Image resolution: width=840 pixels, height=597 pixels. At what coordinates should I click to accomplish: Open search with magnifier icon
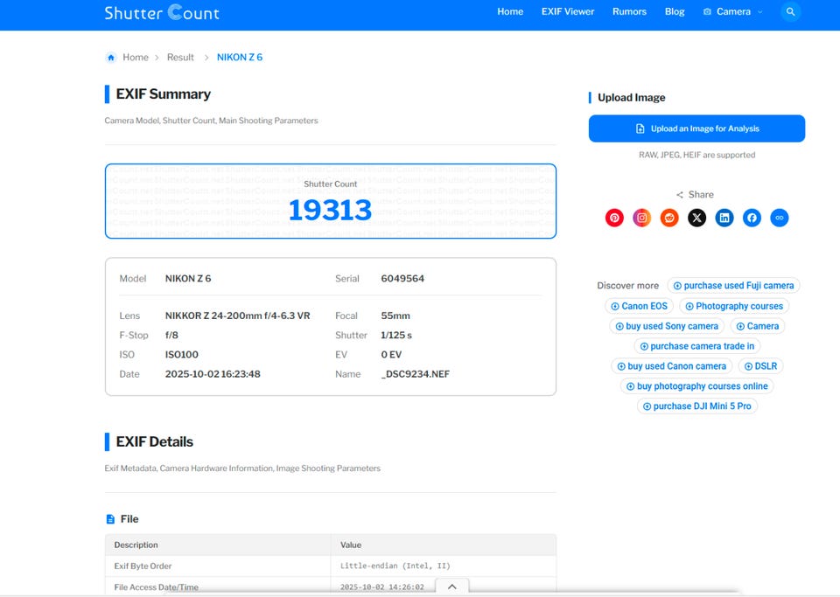(x=790, y=12)
